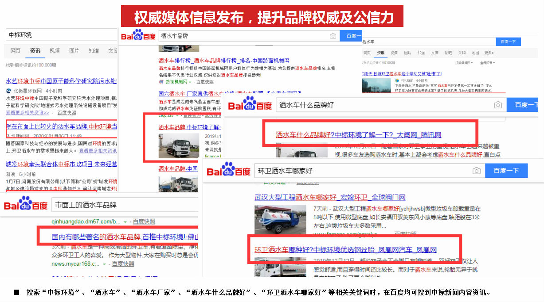
Task: Switch to 网页 tab in 中标环境 results
Action: (x=16, y=51)
